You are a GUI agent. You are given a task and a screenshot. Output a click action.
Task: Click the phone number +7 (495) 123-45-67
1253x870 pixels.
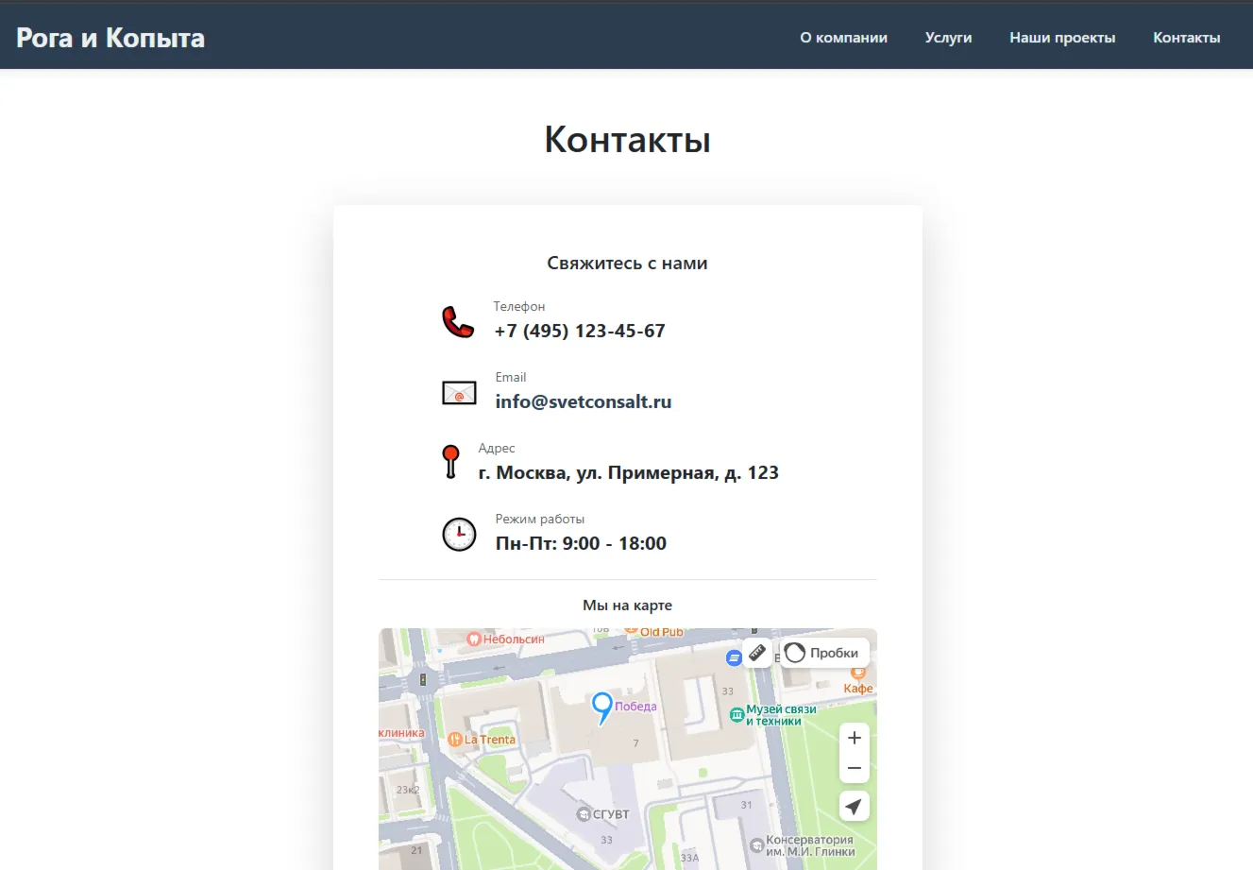click(x=580, y=331)
